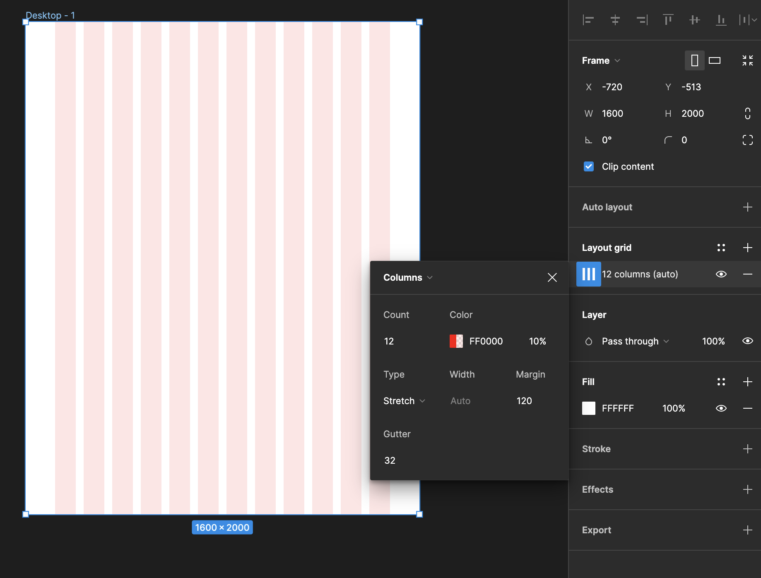Click the Margin field 120
The height and width of the screenshot is (578, 761).
click(524, 401)
